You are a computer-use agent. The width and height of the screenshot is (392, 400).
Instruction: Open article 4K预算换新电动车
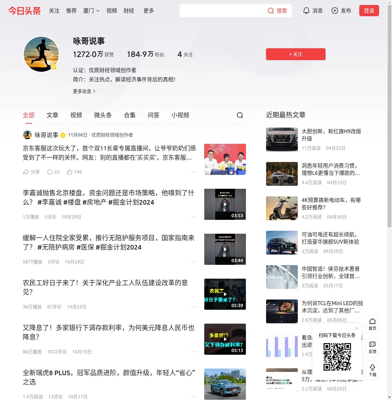[x=331, y=204]
